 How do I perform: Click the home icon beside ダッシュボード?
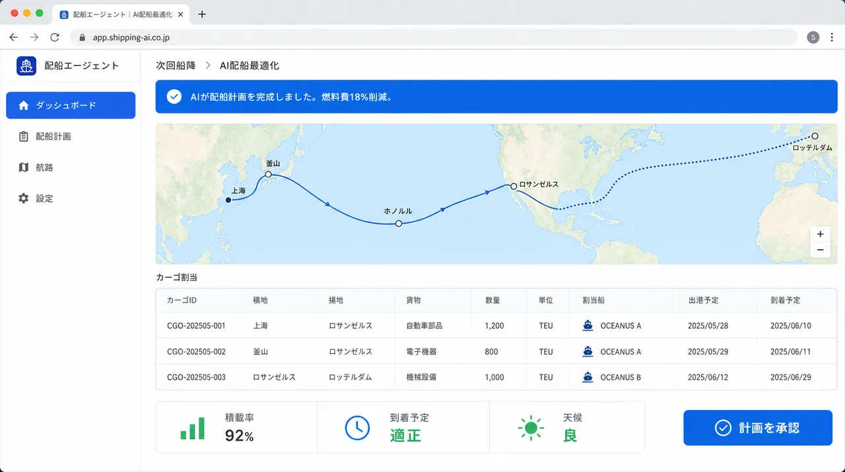click(x=24, y=105)
